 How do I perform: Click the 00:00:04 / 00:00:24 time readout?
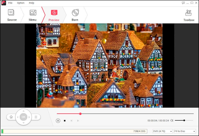158,120
